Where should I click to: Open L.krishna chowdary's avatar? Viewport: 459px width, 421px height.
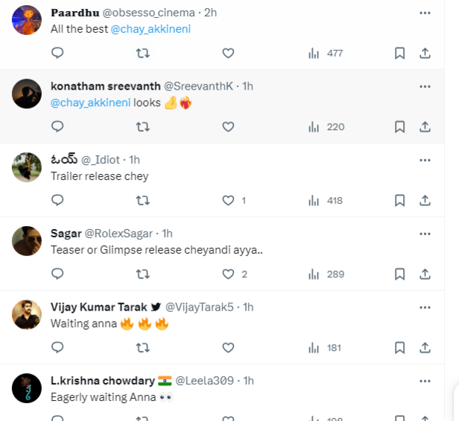[x=27, y=388]
